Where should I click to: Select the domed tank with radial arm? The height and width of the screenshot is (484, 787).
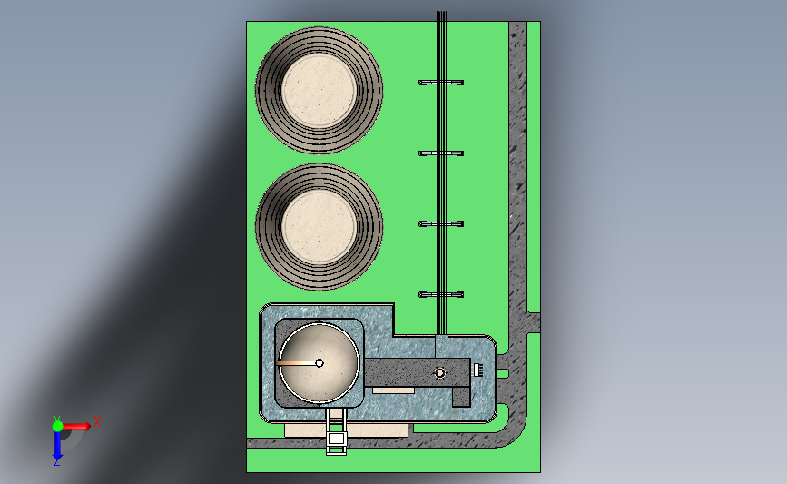click(x=320, y=363)
